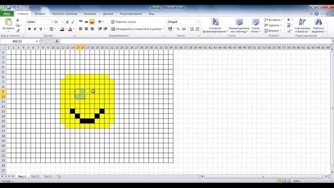Align cell text to the right
The height and width of the screenshot is (188, 334).
click(x=92, y=29)
